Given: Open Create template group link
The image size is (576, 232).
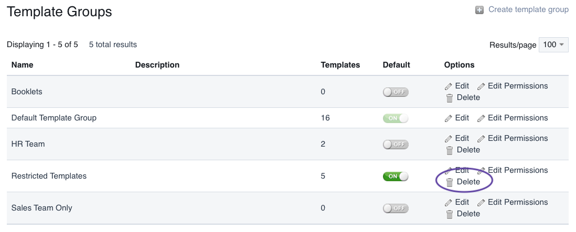Looking at the screenshot, I should 528,9.
